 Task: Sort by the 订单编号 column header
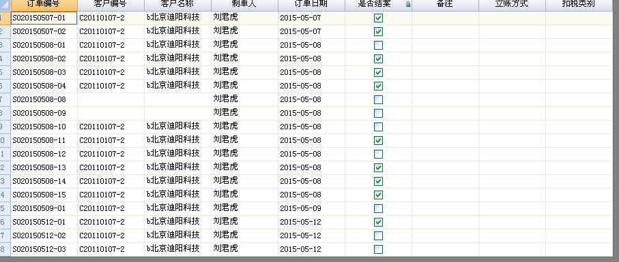pyautogui.click(x=44, y=5)
